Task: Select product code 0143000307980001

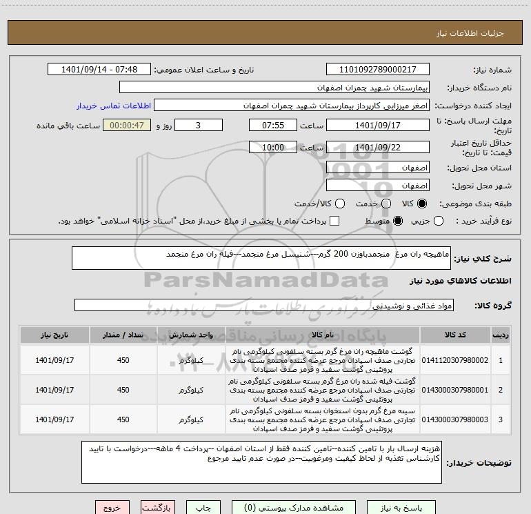Action: [x=455, y=390]
